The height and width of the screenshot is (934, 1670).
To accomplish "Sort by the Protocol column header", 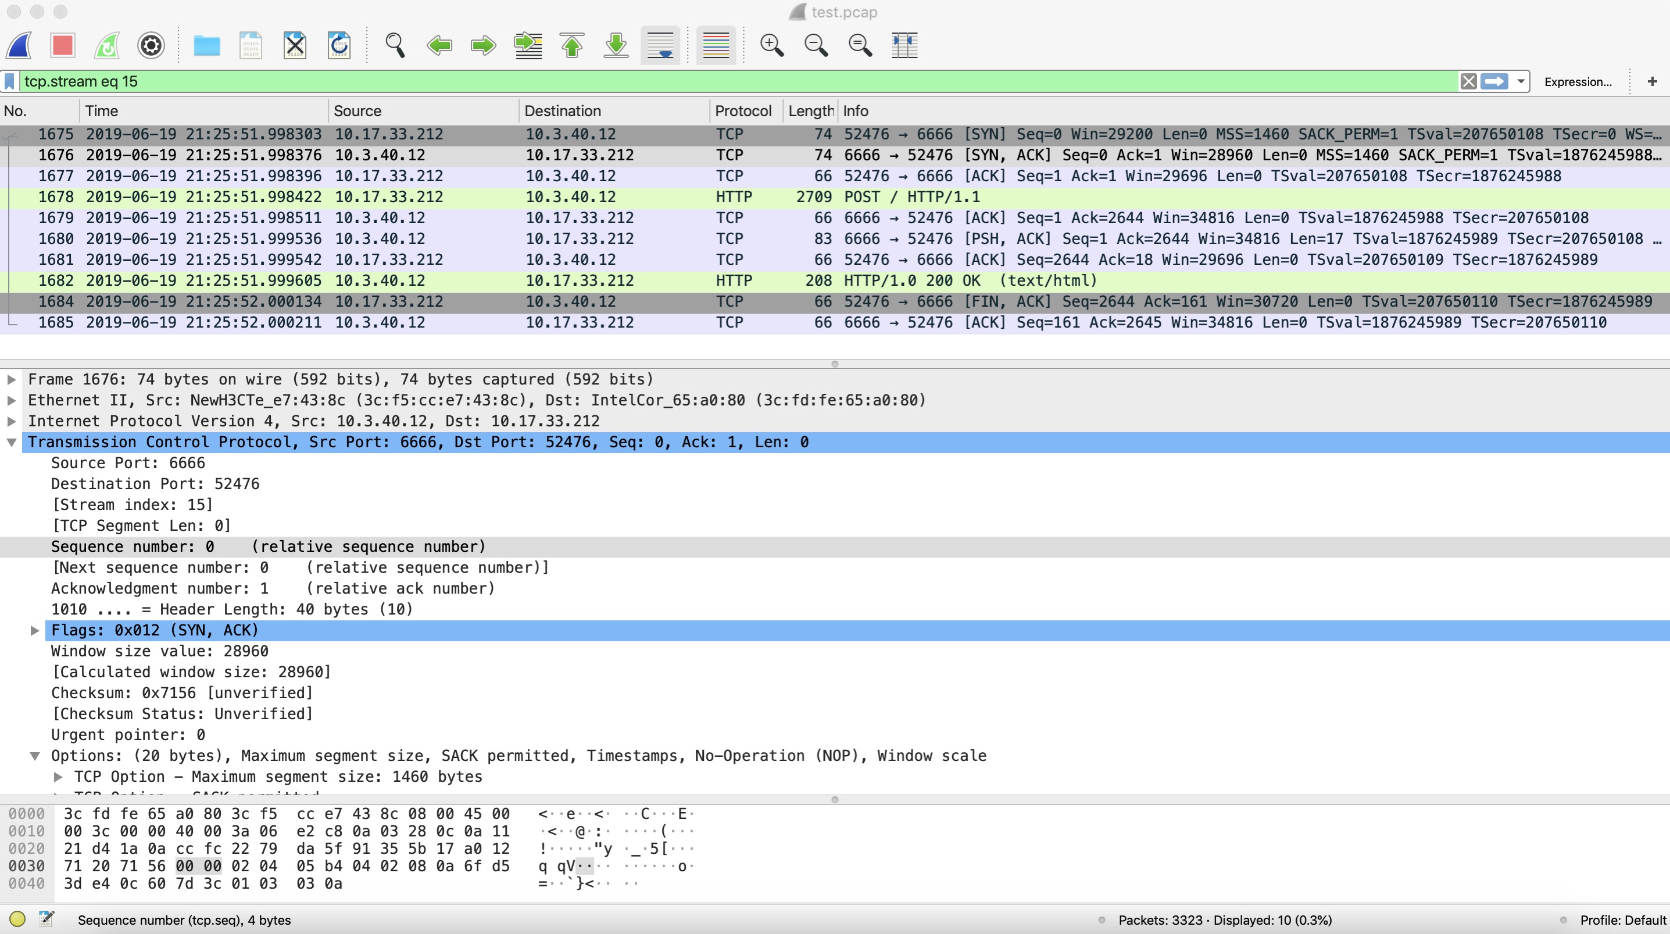I will [x=743, y=111].
